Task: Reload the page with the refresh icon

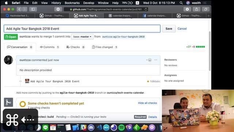Action: tap(146, 9)
